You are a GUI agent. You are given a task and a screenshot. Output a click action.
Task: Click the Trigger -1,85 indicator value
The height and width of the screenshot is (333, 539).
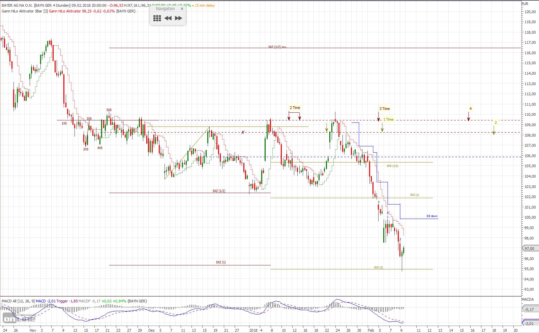67,301
